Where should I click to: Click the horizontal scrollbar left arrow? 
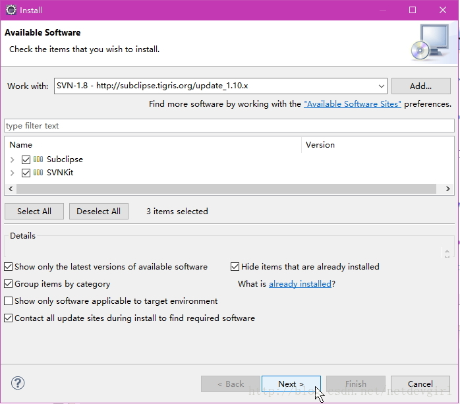(11, 188)
